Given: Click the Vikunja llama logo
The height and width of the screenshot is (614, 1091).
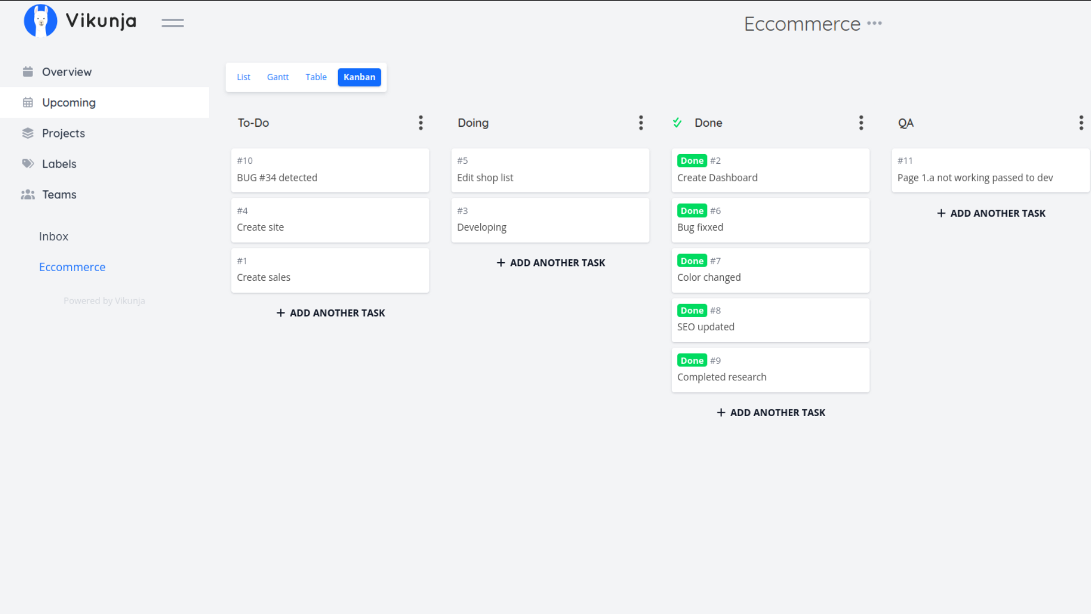Looking at the screenshot, I should [40, 21].
